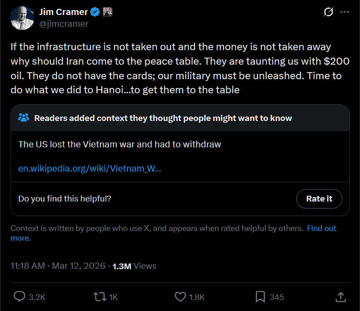Click the note text about the Vietnam war

[x=120, y=144]
